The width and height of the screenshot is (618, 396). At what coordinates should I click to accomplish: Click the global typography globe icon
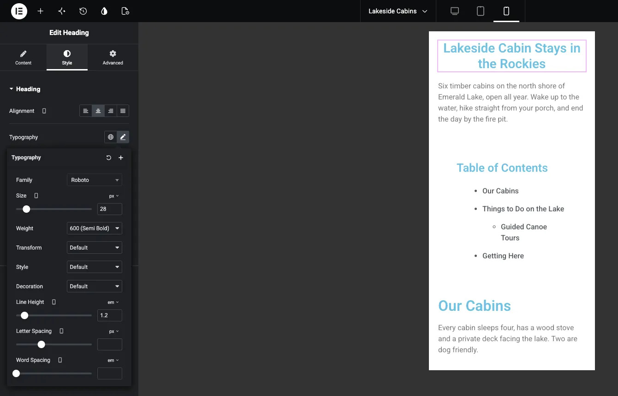[x=111, y=137]
